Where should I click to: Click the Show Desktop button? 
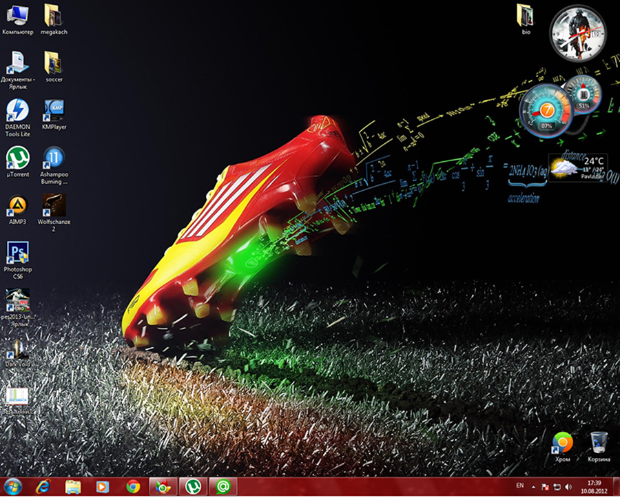pos(616,487)
